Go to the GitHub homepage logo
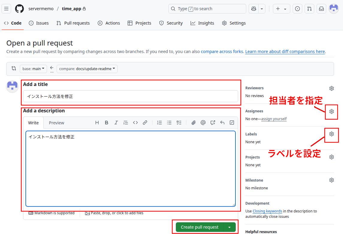The width and height of the screenshot is (343, 234). 19,9
